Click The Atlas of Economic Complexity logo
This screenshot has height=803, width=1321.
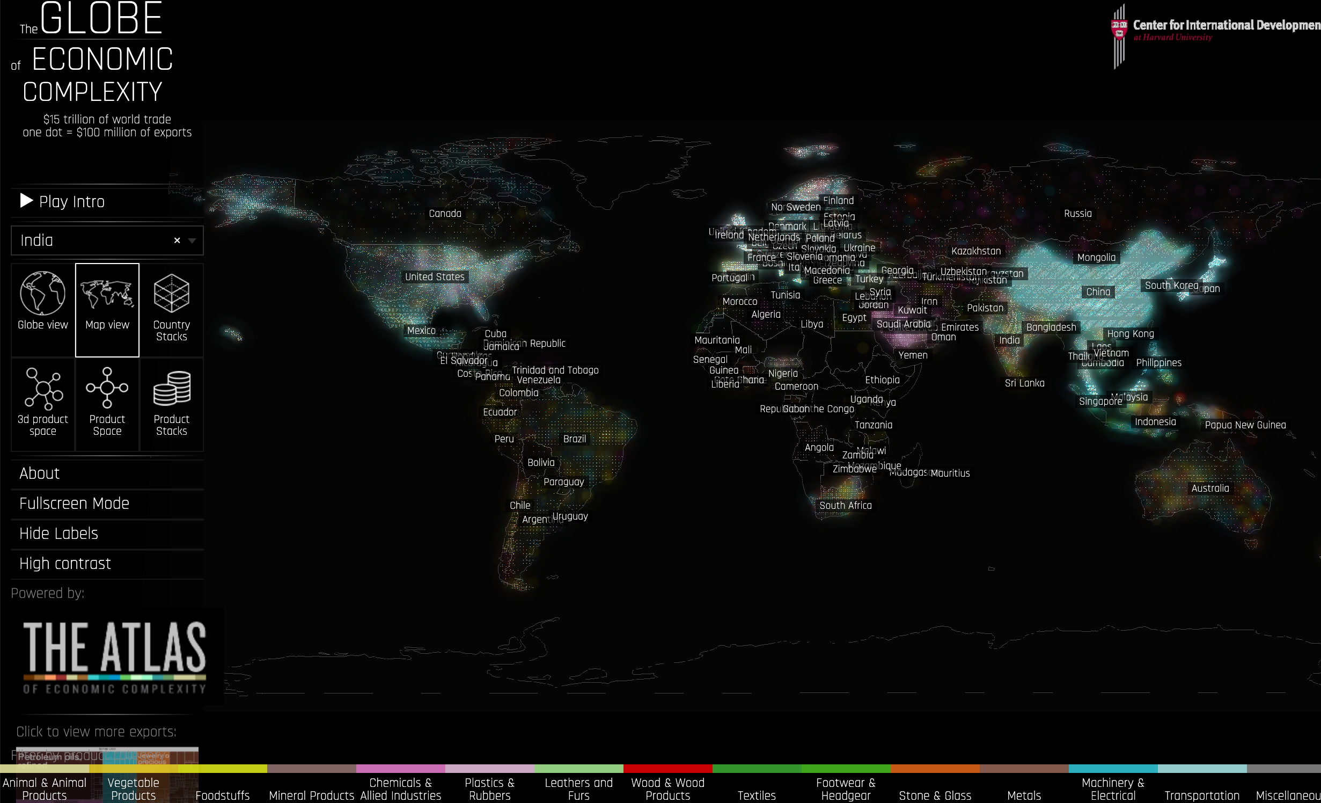[x=114, y=656]
